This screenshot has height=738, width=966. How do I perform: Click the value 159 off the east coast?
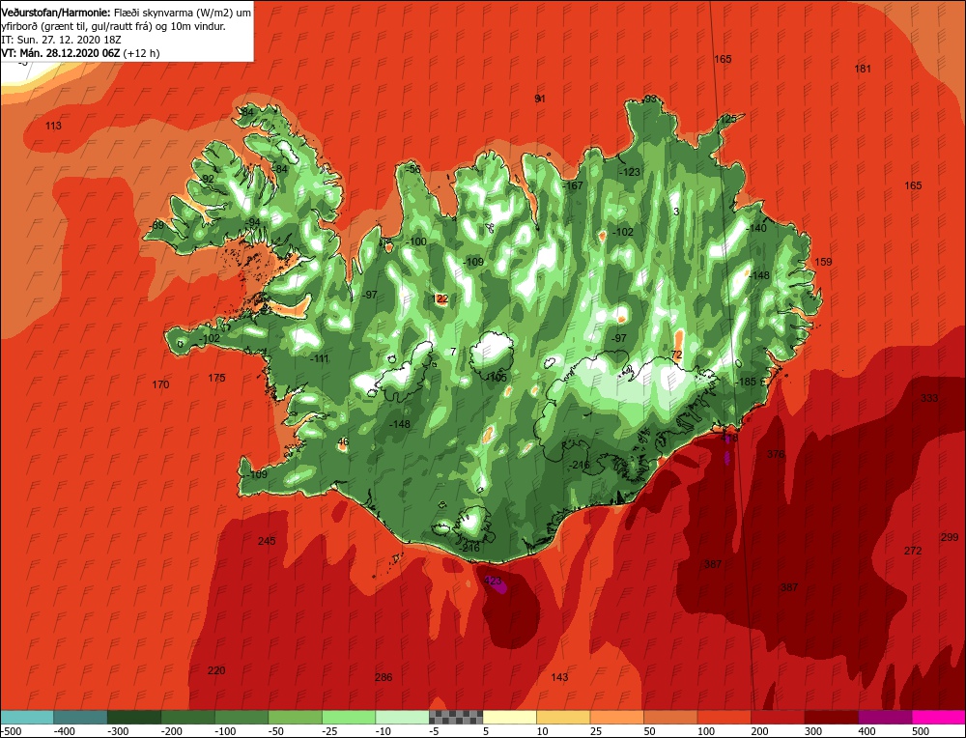point(823,262)
